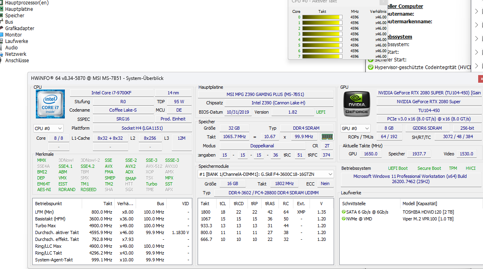Image resolution: width=483 pixels, height=269 pixels.
Task: Click the RAM module icon beside 99.9 MHz
Action: point(327,137)
